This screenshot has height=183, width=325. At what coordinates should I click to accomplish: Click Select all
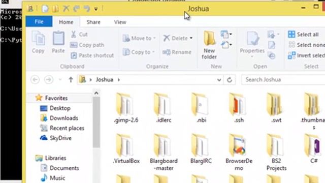(303, 35)
